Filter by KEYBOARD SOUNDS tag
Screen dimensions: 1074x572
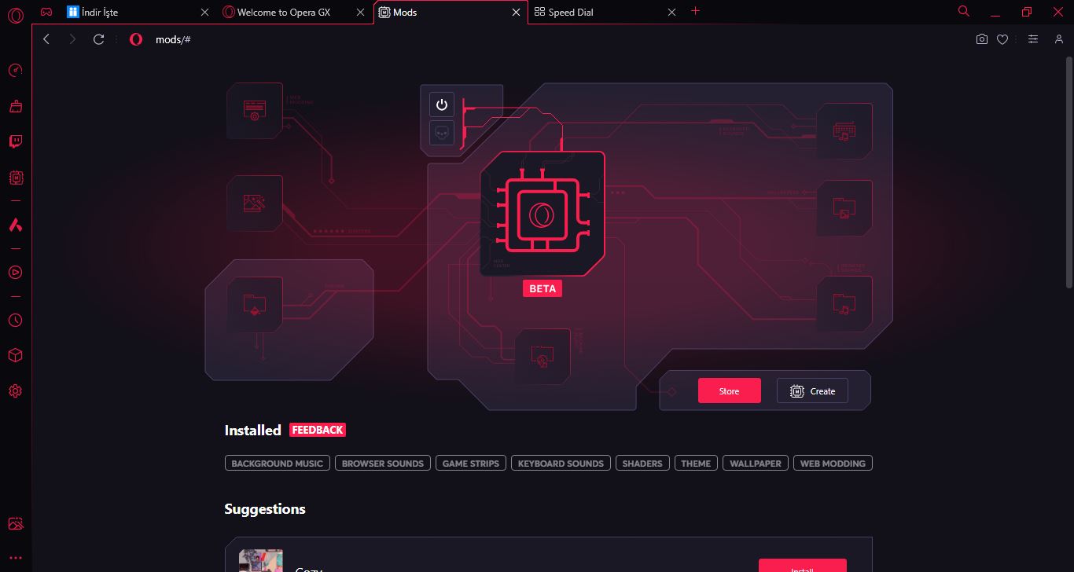[561, 464]
